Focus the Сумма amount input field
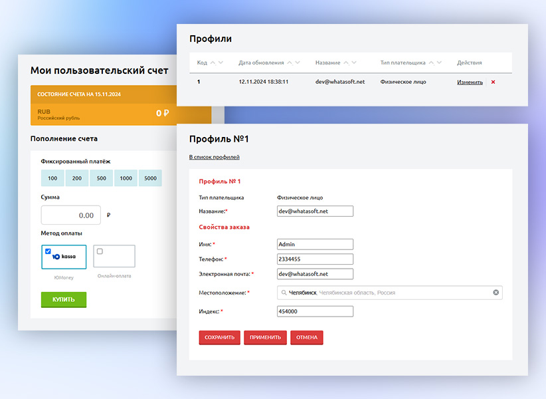Viewport: 546px width, 399px height. point(71,215)
